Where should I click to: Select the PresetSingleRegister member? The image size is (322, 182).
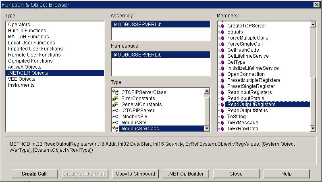coord(251,86)
